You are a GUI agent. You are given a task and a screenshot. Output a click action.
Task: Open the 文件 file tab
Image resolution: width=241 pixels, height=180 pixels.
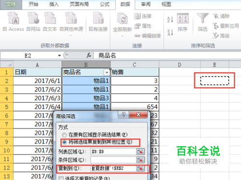tap(11, 4)
